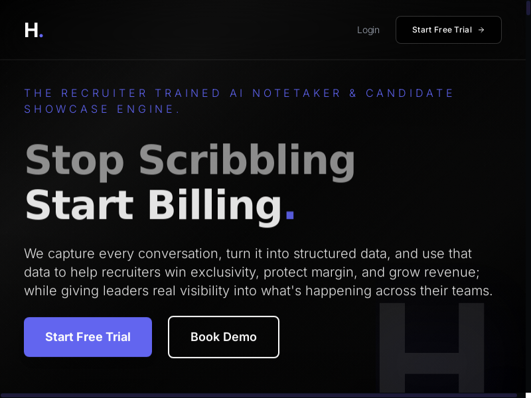Click the white H logo in header

(31, 30)
